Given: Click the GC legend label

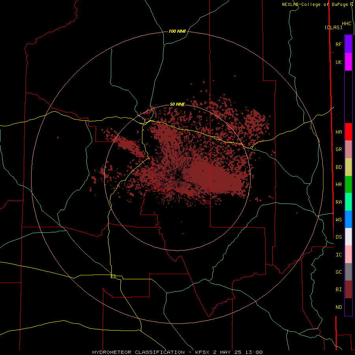Looking at the screenshot, I should pos(338,272).
